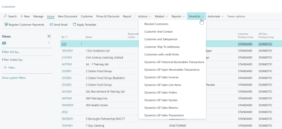The image size is (282, 129).
Task: Close the Views pane with X
Action: 49,36
